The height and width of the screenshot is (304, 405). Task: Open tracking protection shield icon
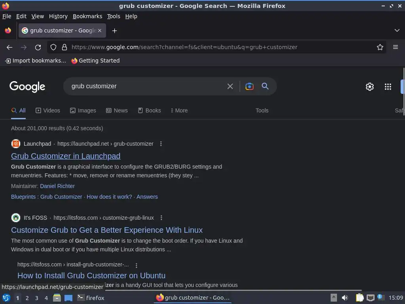pos(53,47)
